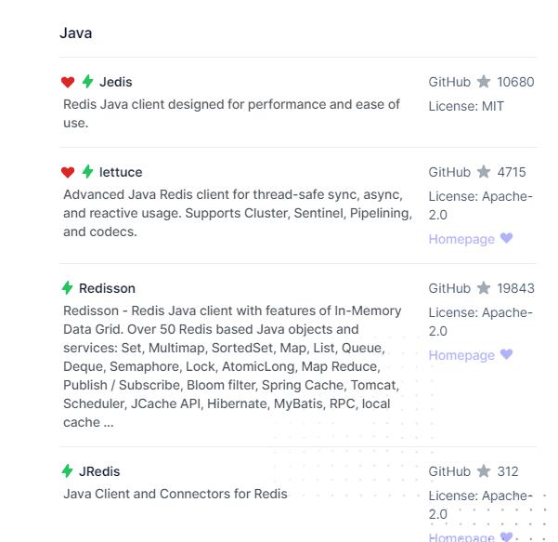Visit the Homepage link for lettuce
This screenshot has height=542, width=558.
click(x=461, y=239)
